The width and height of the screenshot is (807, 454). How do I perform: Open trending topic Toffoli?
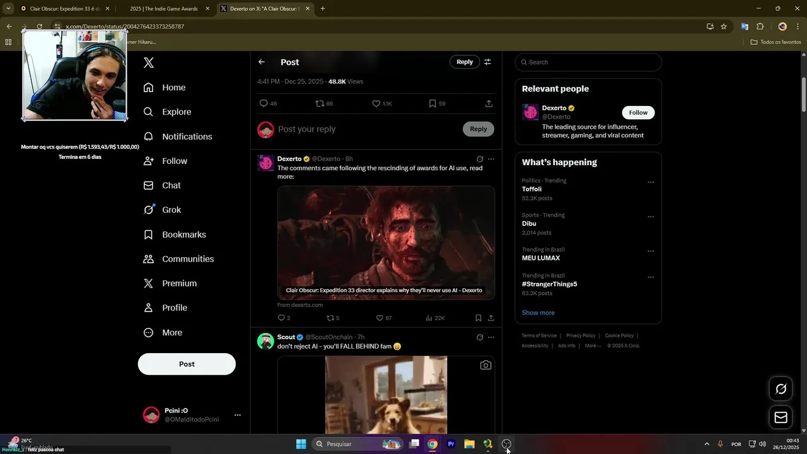click(x=531, y=189)
